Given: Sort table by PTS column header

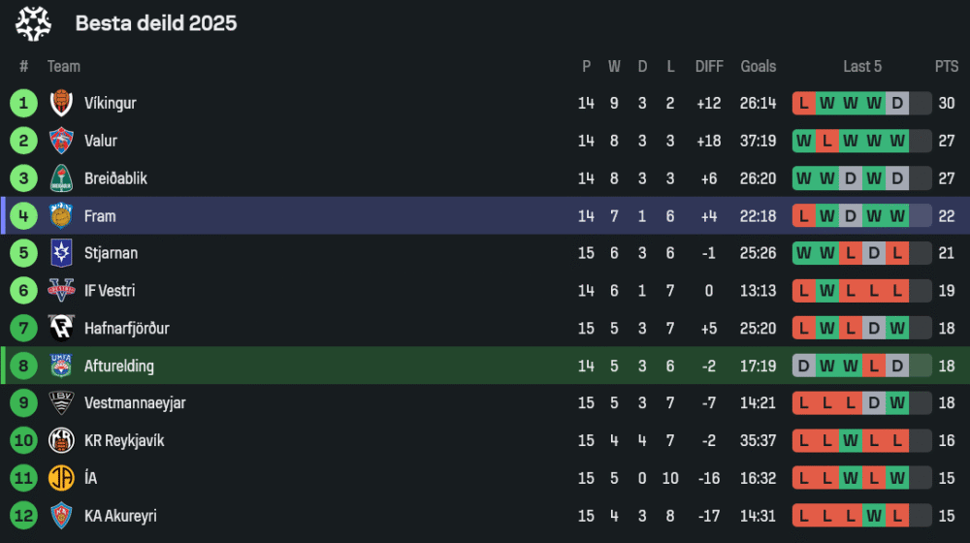Looking at the screenshot, I should point(947,67).
